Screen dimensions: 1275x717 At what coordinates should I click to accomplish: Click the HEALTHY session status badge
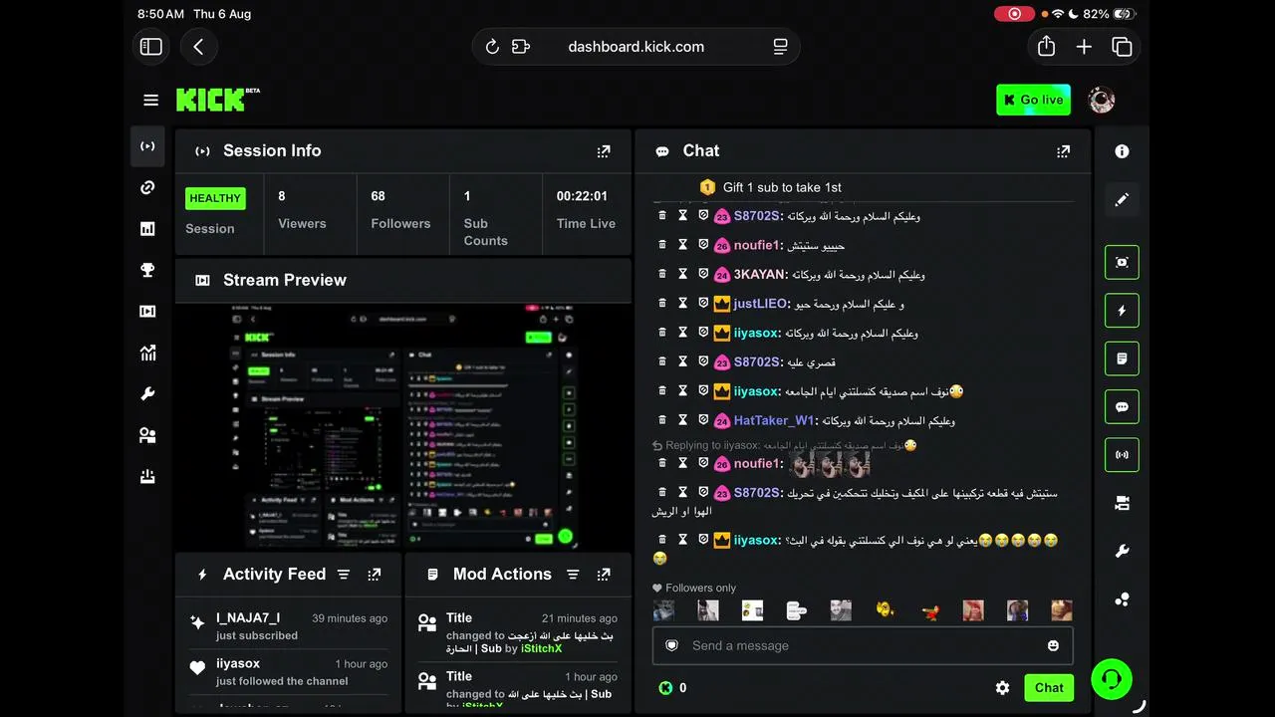click(215, 198)
